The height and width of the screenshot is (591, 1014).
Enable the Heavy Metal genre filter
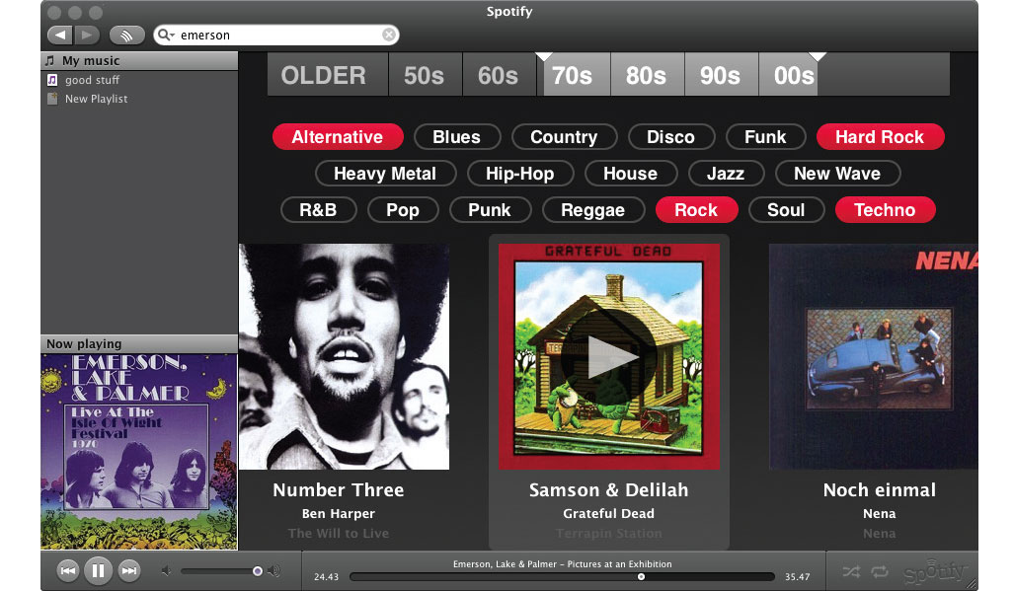click(x=385, y=173)
